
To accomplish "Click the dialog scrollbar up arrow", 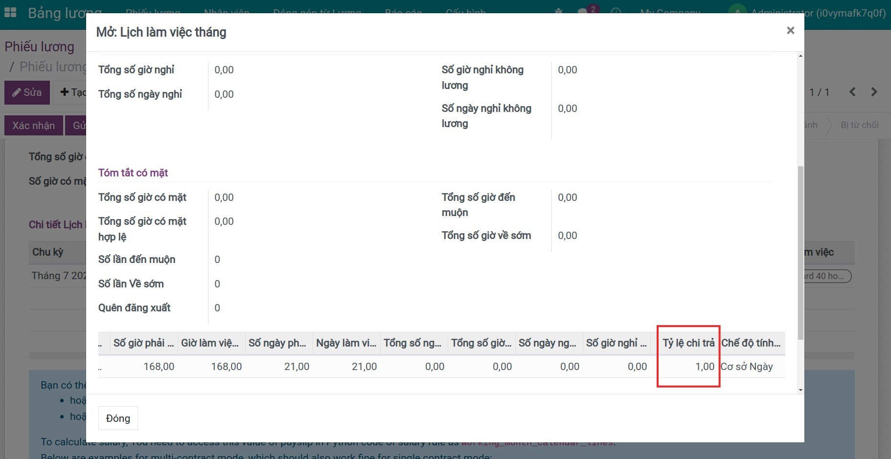I will (800, 56).
